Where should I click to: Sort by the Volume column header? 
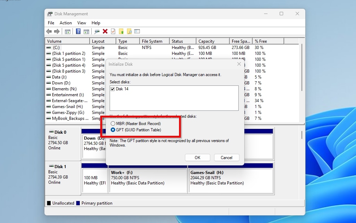click(67, 41)
